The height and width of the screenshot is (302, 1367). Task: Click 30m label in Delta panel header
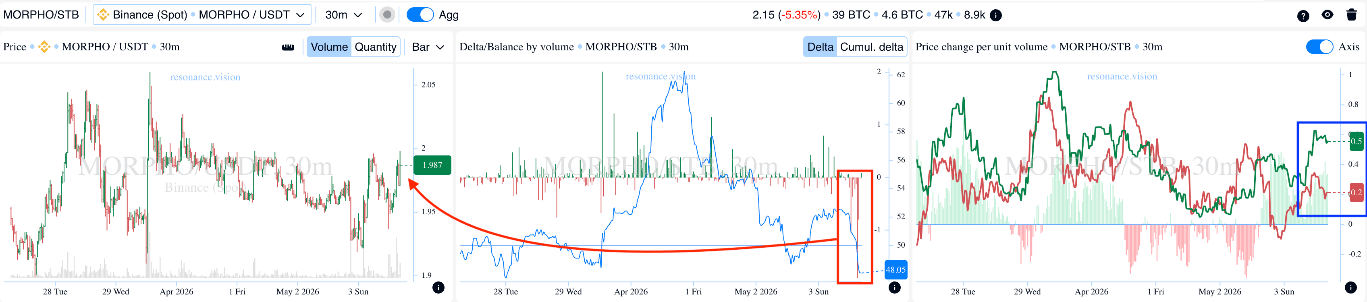(679, 47)
